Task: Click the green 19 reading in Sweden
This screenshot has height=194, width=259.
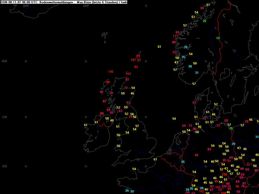Action: (218, 38)
